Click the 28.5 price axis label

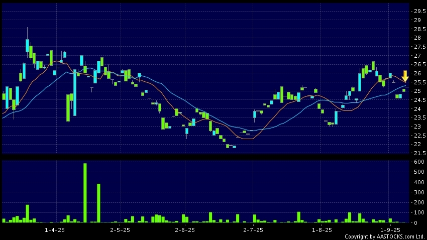tap(419, 29)
